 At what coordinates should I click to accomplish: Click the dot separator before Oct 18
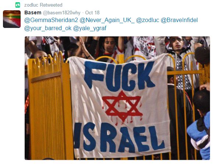pos(83,13)
